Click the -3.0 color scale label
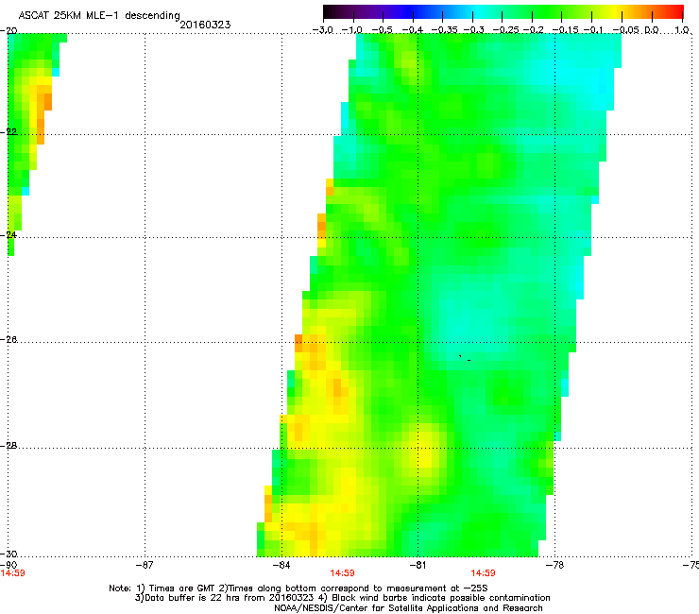Viewport: 699px width, 614px height. (322, 30)
